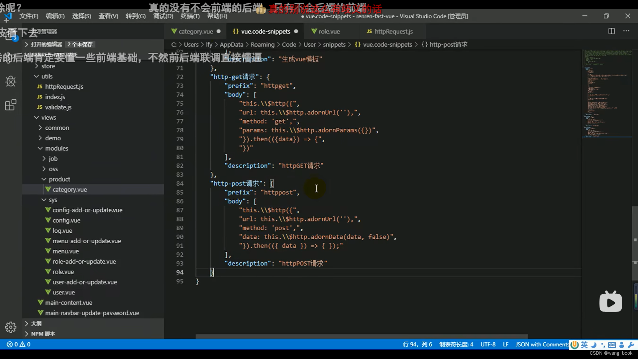Click the Bilibili play icon overlay

610,302
